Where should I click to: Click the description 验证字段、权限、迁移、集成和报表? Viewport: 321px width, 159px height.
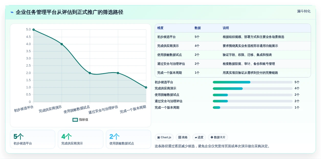coord(247,55)
